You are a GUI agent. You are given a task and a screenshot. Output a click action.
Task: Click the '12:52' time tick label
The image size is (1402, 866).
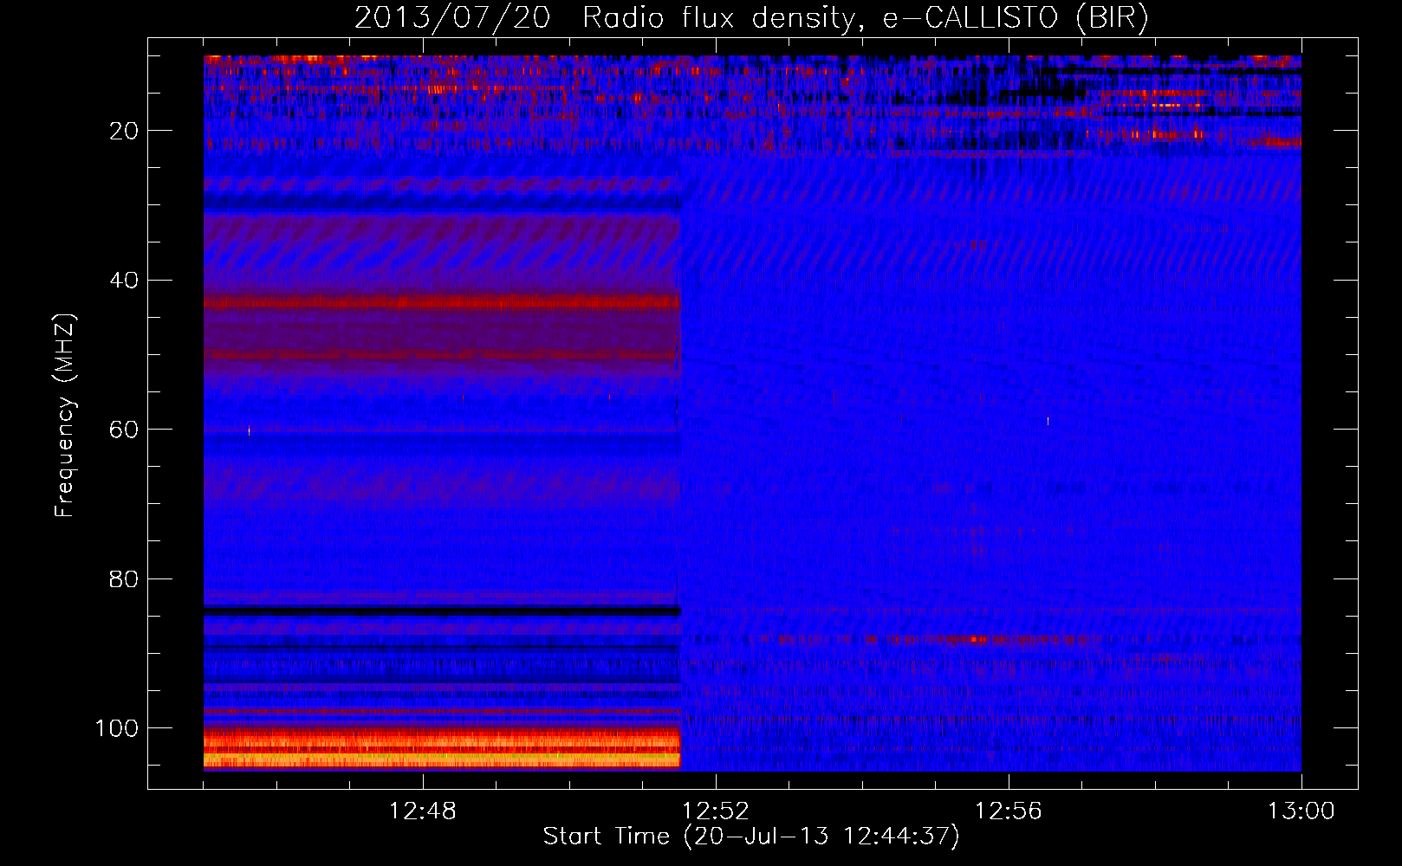(716, 811)
